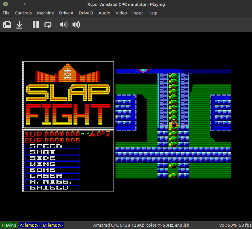Close the Xcpc emulator window
The height and width of the screenshot is (229, 252).
6,4
